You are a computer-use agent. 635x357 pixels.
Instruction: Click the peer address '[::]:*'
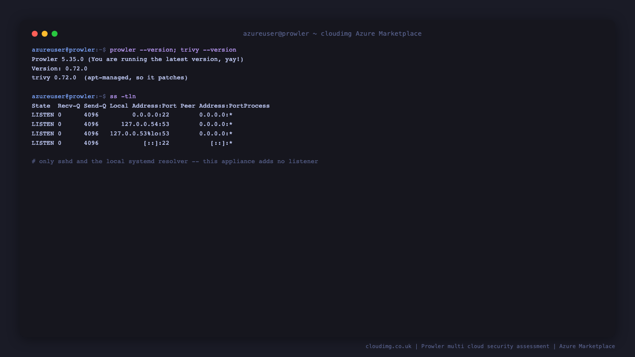[x=221, y=143]
